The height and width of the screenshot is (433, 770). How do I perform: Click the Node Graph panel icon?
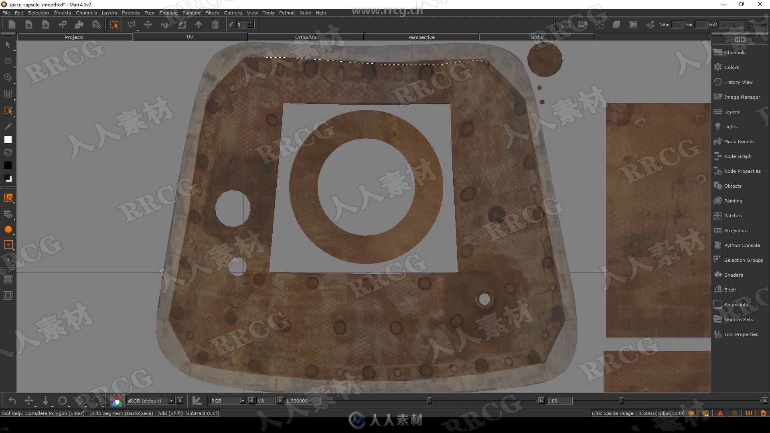718,156
